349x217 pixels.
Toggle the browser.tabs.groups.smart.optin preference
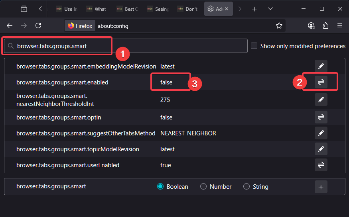point(321,117)
